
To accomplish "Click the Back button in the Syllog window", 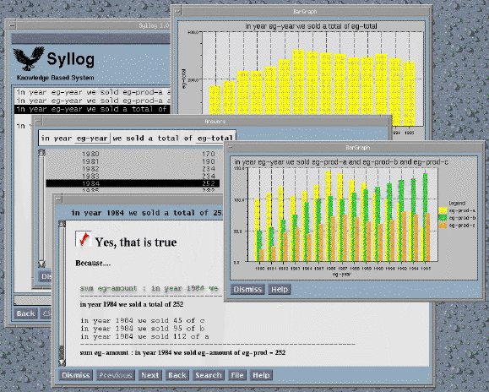I will click(25, 313).
